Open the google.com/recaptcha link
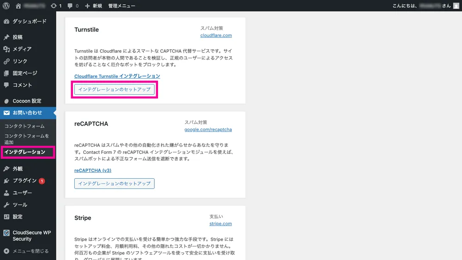The height and width of the screenshot is (260, 462). tap(208, 130)
